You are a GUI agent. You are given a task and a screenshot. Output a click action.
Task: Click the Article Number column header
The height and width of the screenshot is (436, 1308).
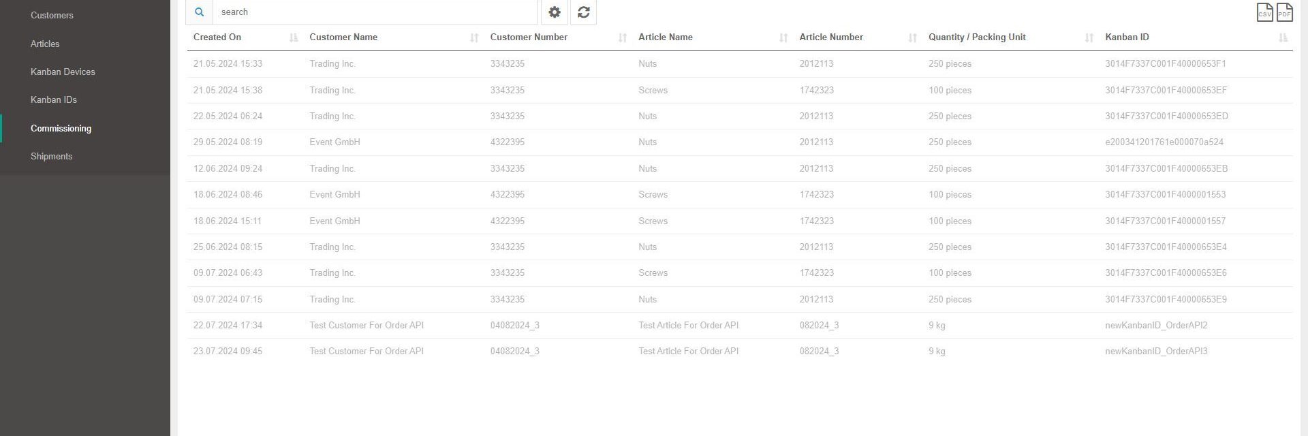tap(831, 37)
